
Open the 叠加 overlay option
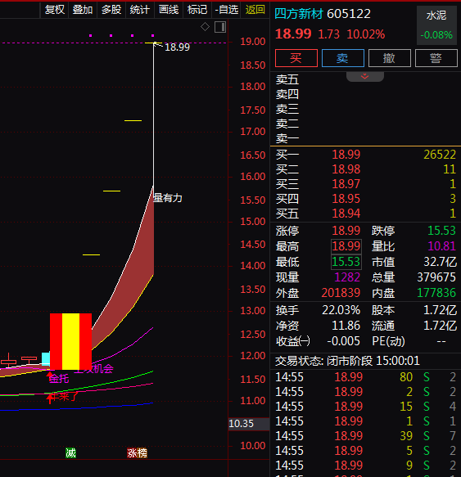(83, 10)
